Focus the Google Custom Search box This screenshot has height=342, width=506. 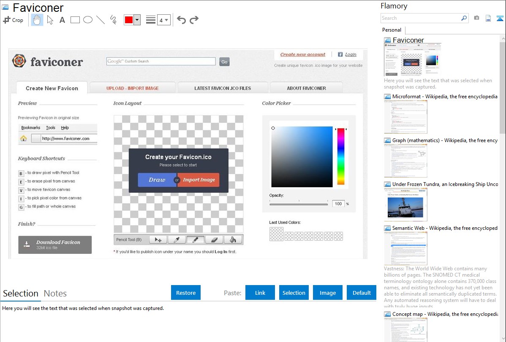161,61
